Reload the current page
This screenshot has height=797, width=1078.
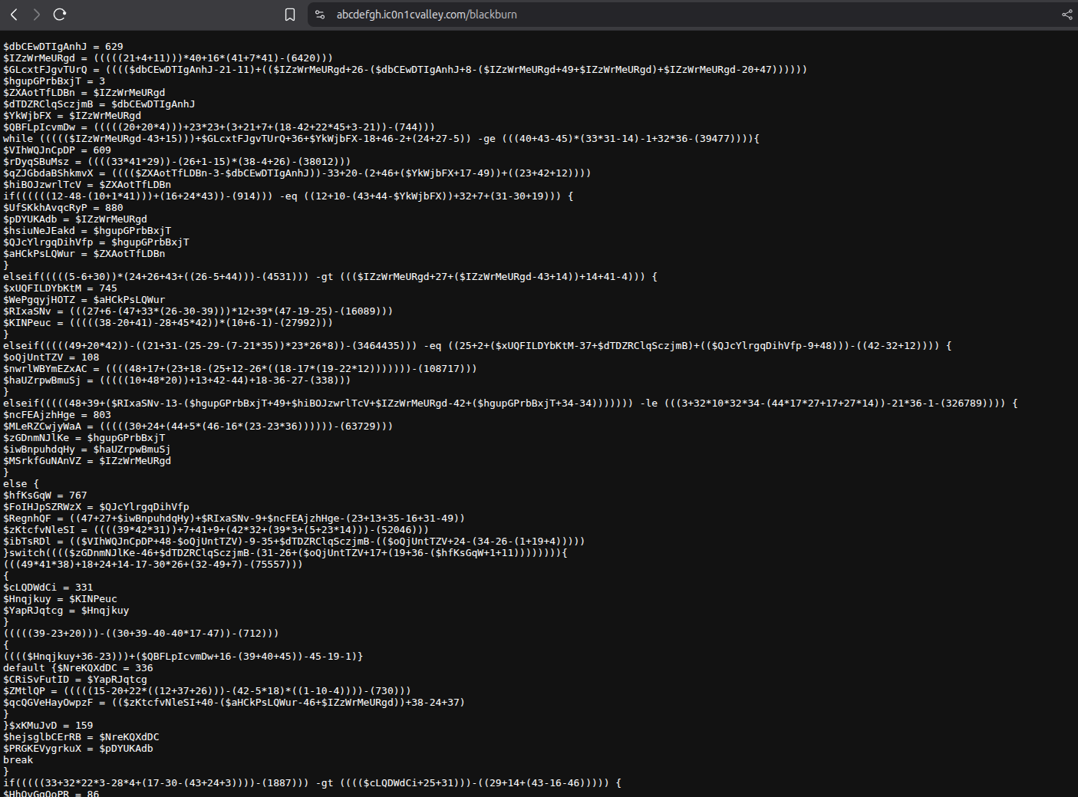point(60,15)
